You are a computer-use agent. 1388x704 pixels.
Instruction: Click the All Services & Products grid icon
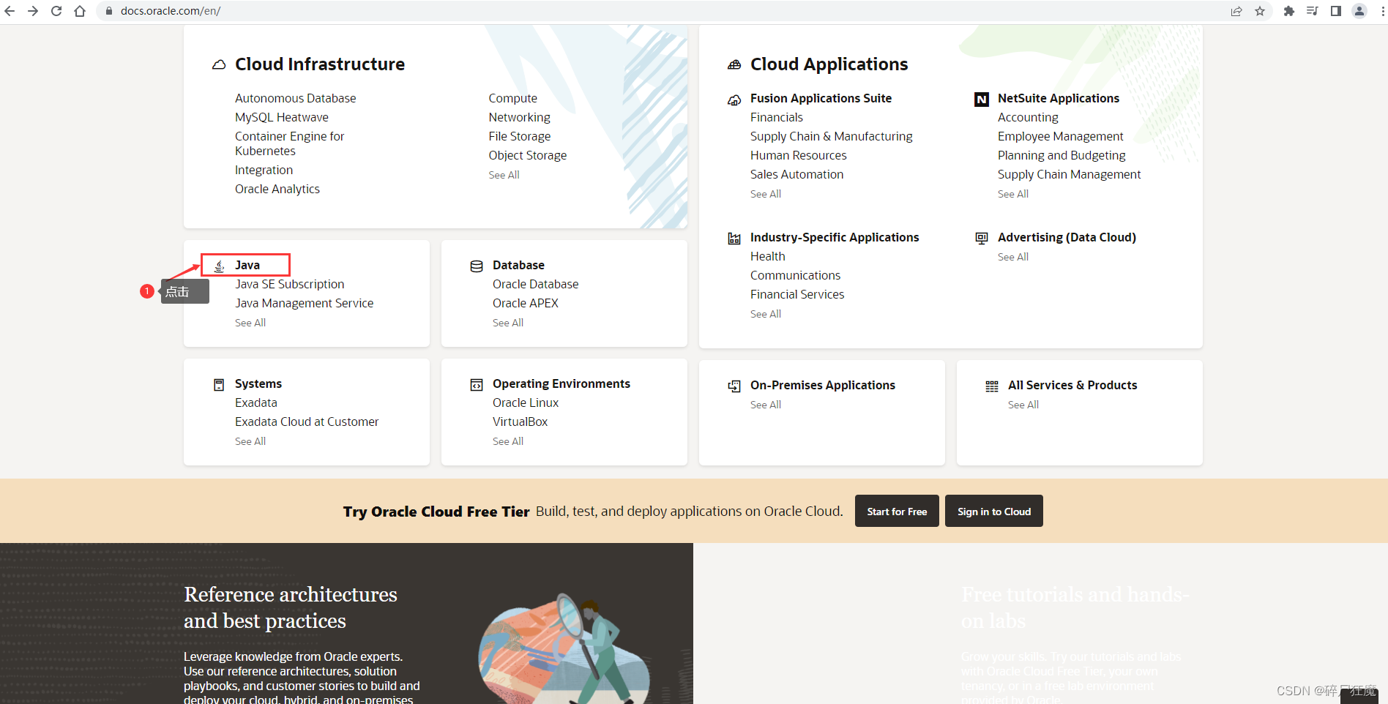click(992, 386)
